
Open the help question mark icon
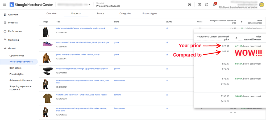(x=207, y=5)
